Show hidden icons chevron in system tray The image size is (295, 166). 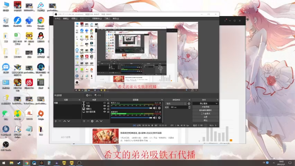(x=274, y=163)
